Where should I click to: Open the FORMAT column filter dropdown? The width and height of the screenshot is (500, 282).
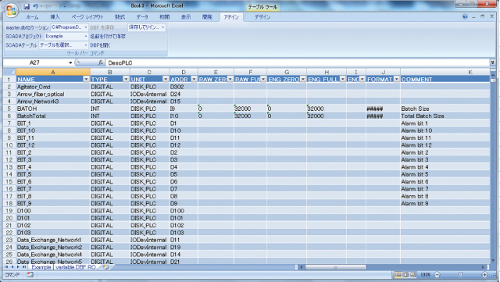point(396,79)
